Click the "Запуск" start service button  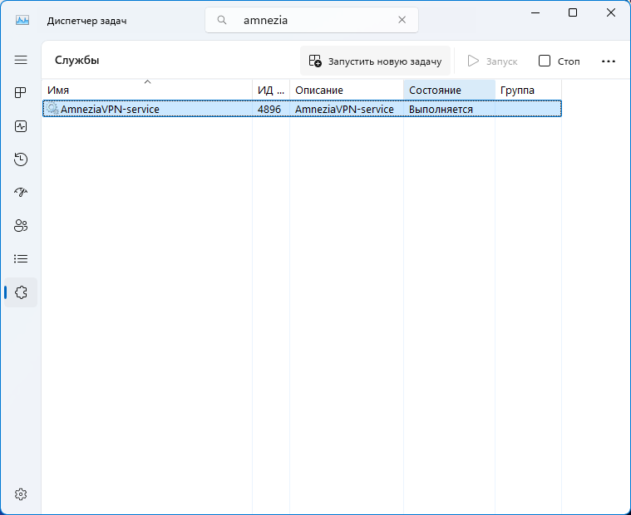coord(492,61)
